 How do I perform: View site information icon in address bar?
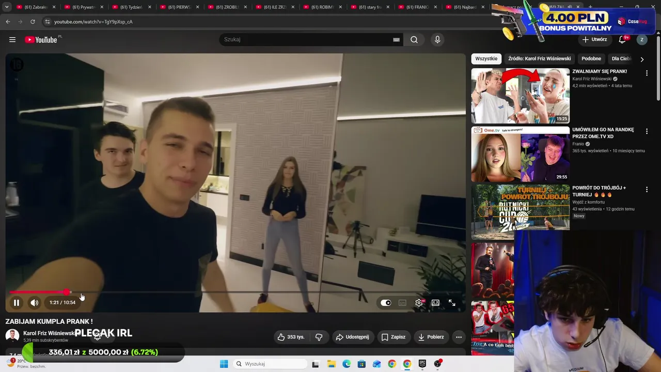point(47,22)
